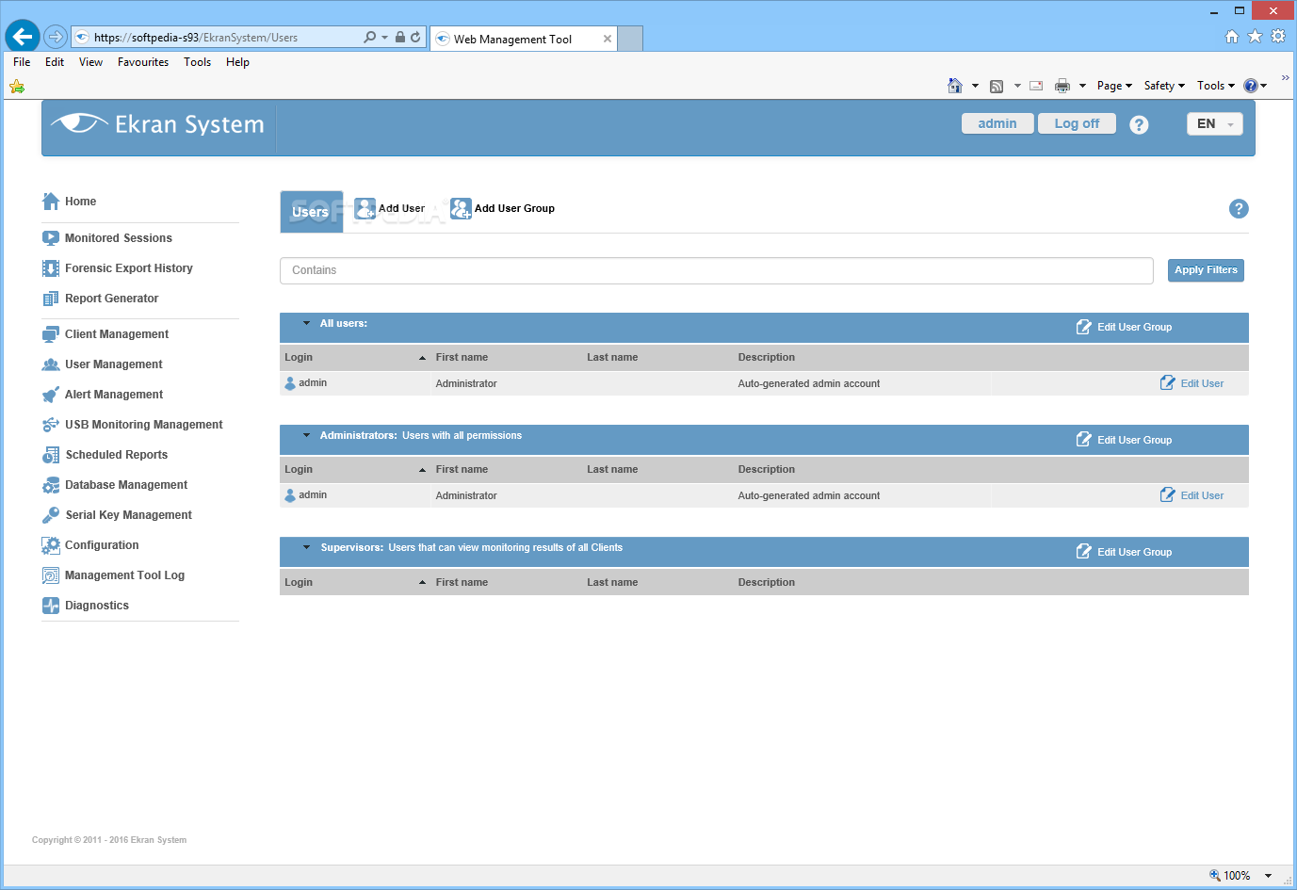Click the Alert Management icon

pos(51,395)
